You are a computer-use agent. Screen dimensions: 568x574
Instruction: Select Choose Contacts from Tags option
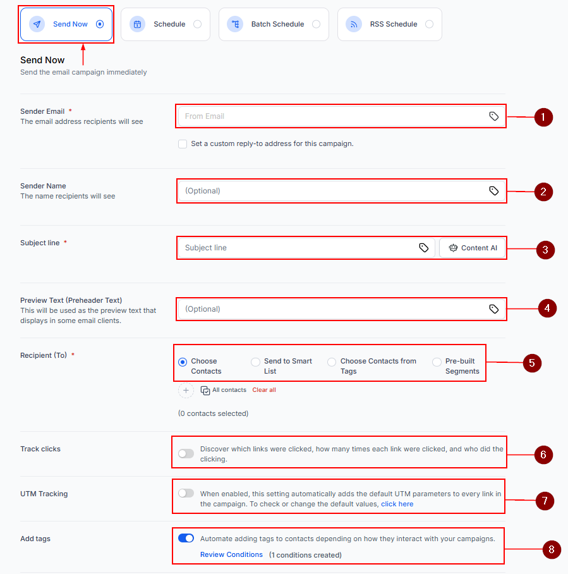[x=332, y=362]
